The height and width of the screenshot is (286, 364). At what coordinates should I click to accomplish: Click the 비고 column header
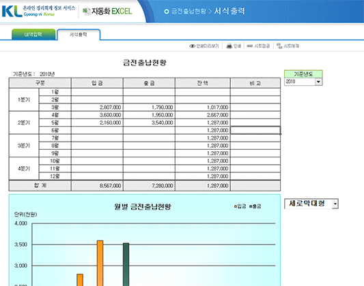255,83
